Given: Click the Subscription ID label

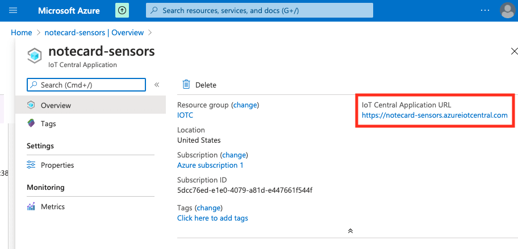Looking at the screenshot, I should tap(202, 180).
